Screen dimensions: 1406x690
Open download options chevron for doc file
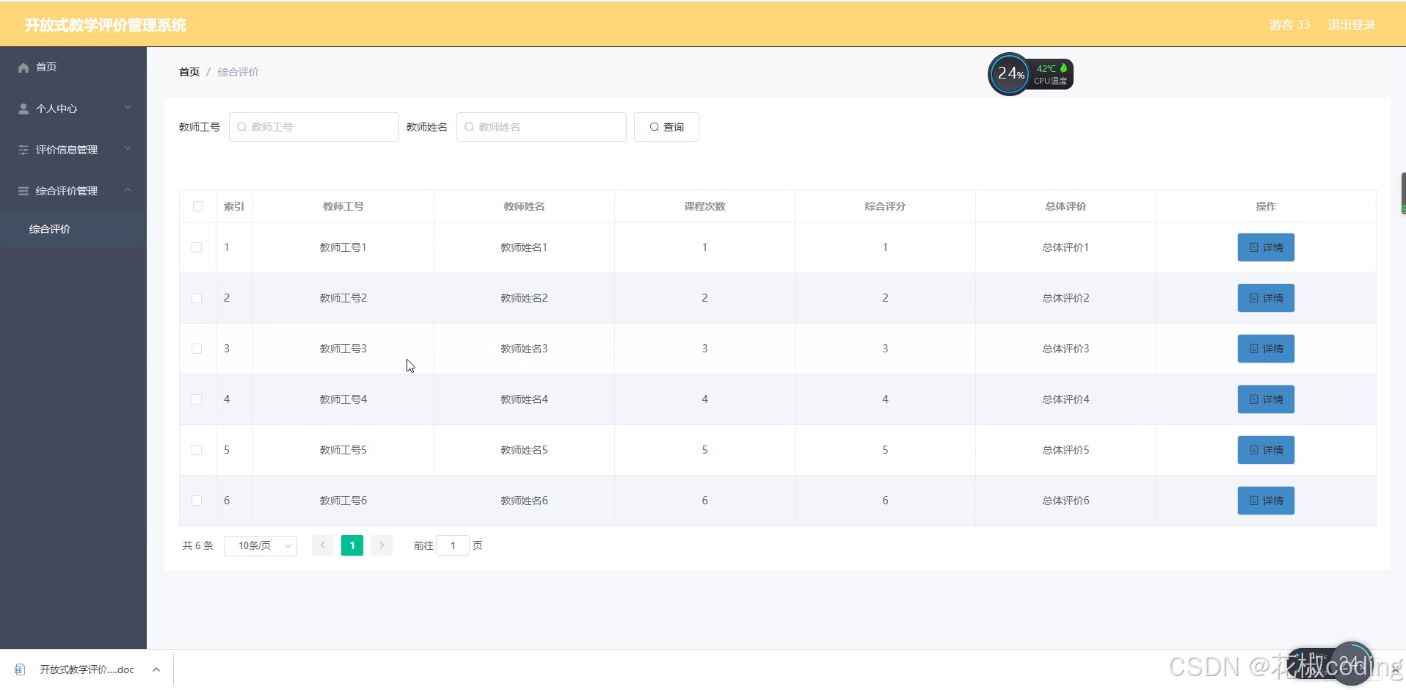pyautogui.click(x=156, y=669)
